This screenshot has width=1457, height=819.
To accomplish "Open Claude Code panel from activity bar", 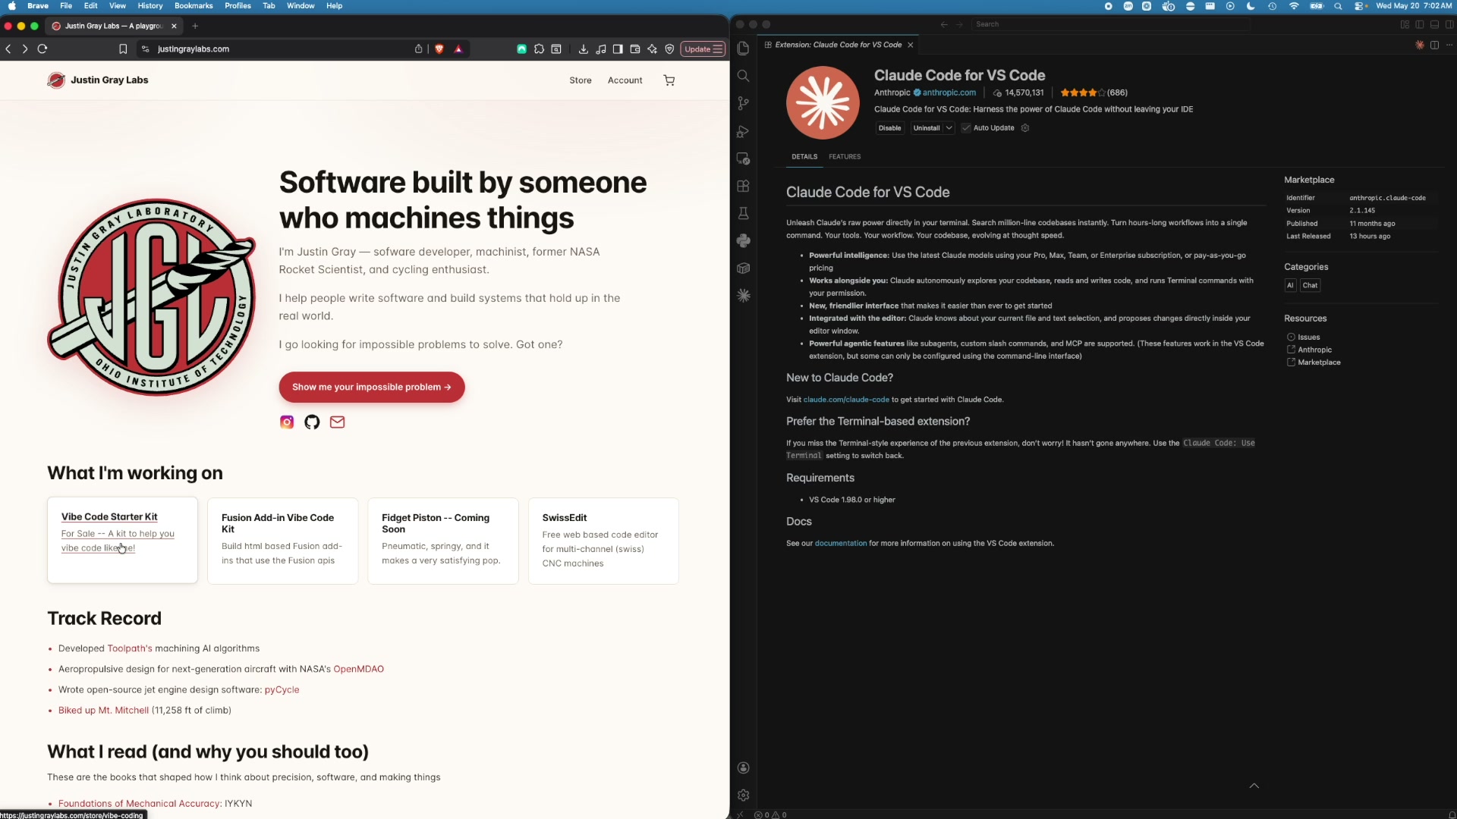I will pos(744,296).
